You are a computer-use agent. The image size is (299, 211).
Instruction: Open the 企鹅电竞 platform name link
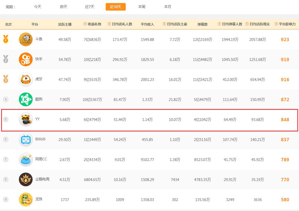[42, 179]
